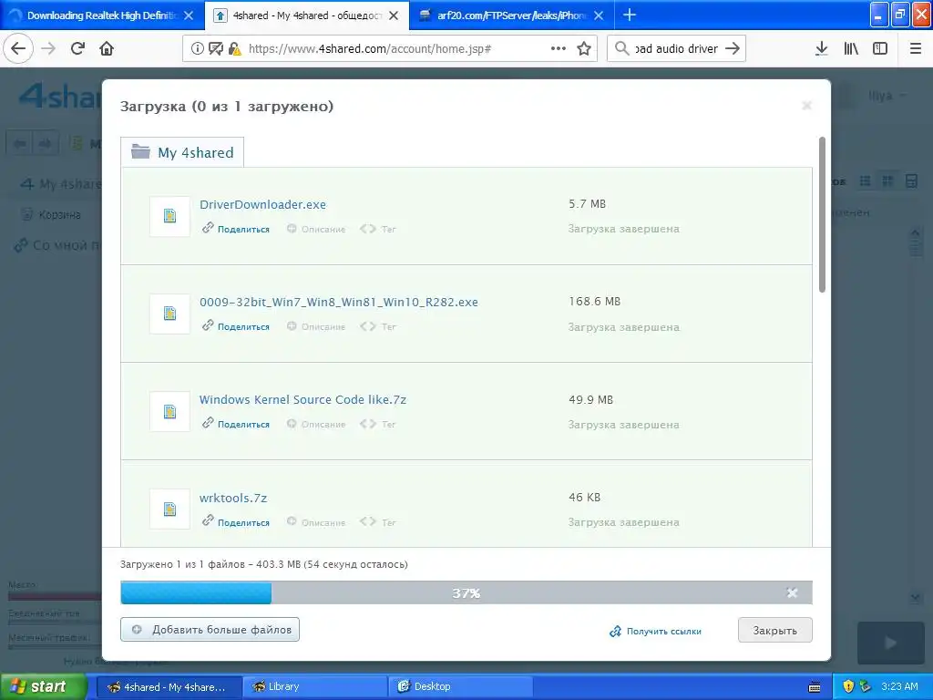Click the 168.6 MB file size text
Screen dimensions: 933x700
pyautogui.click(x=594, y=302)
